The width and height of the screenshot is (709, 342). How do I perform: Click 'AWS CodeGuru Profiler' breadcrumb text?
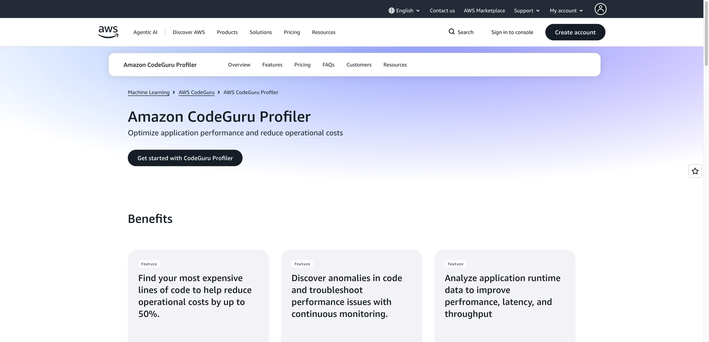tap(251, 93)
